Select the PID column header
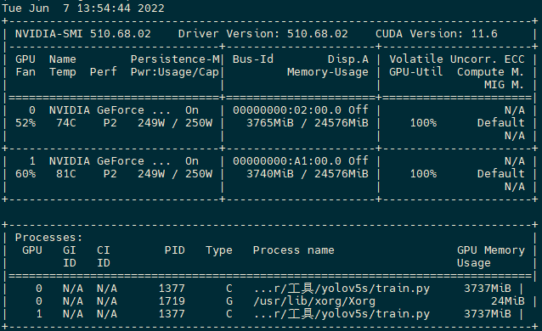The height and width of the screenshot is (331, 542). (x=174, y=250)
